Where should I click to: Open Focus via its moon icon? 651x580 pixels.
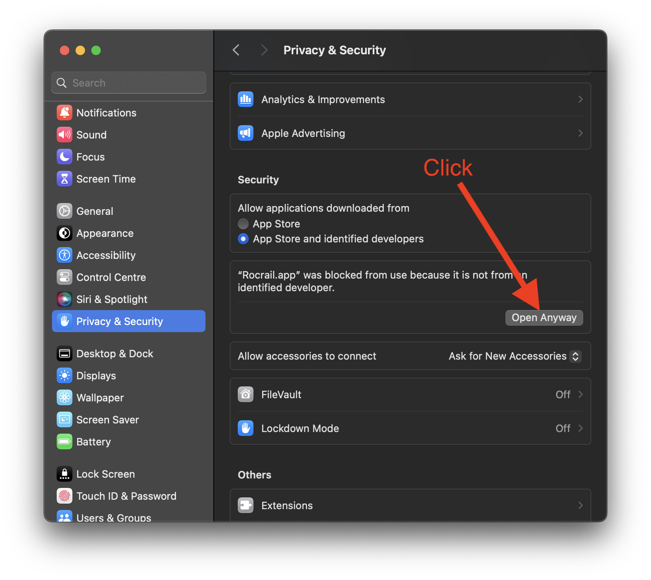pyautogui.click(x=65, y=157)
